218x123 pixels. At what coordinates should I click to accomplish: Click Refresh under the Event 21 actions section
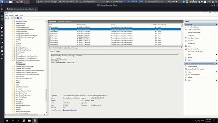[190, 77]
